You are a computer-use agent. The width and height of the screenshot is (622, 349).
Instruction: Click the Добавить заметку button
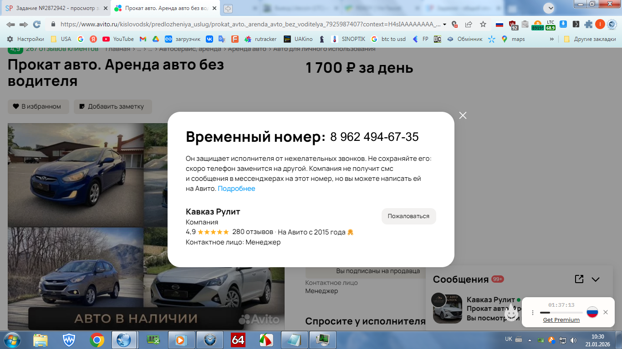pyautogui.click(x=113, y=106)
